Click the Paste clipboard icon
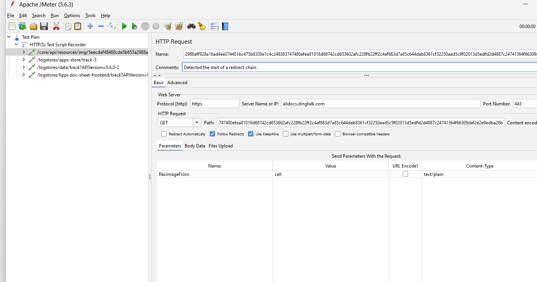The height and width of the screenshot is (282, 537). click(78, 26)
